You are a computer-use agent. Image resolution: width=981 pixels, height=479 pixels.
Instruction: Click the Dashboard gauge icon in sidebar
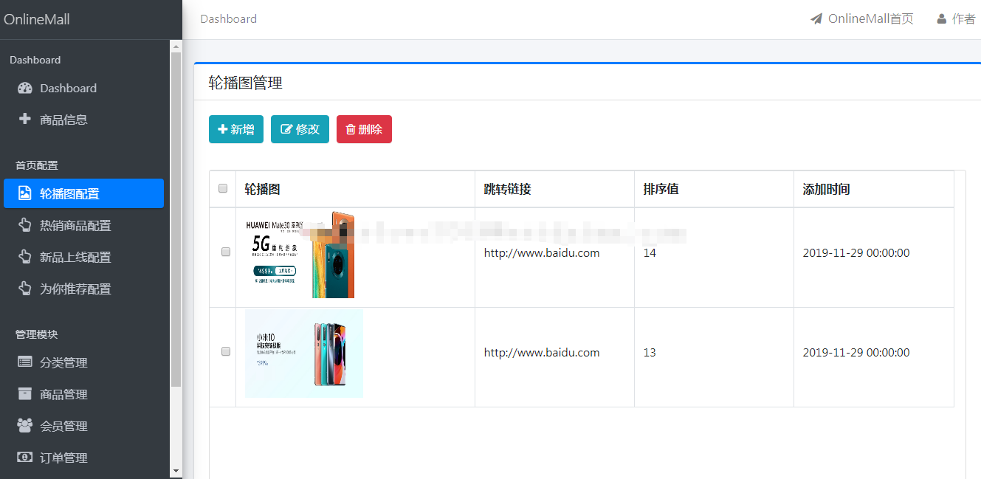pos(25,88)
